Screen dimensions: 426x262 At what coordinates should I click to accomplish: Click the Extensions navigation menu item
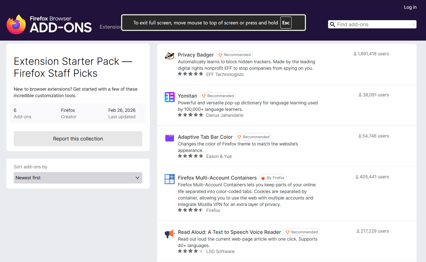point(110,27)
